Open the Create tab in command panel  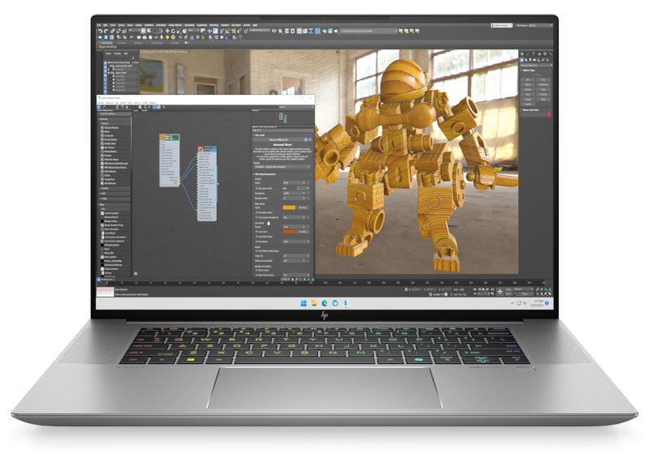(522, 53)
